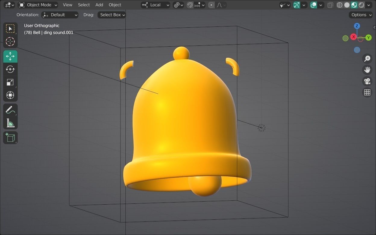Click the zoom viewport magnifier icon
376x235 pixels.
point(367,59)
